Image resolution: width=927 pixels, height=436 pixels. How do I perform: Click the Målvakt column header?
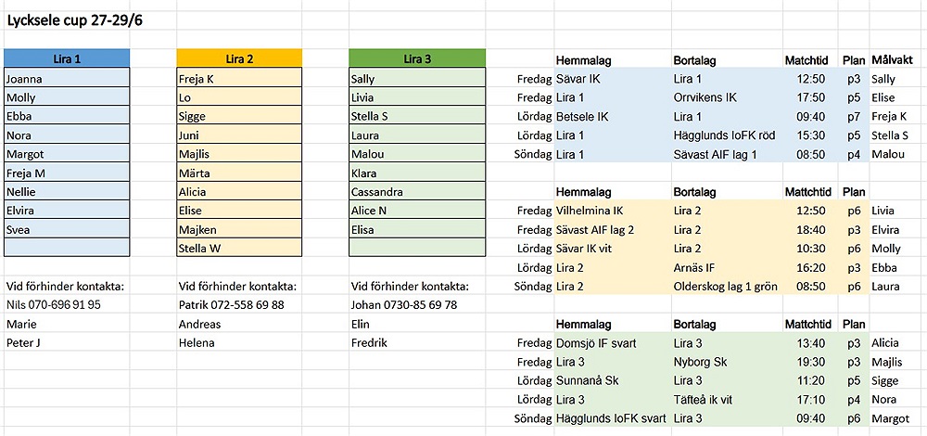(x=893, y=60)
